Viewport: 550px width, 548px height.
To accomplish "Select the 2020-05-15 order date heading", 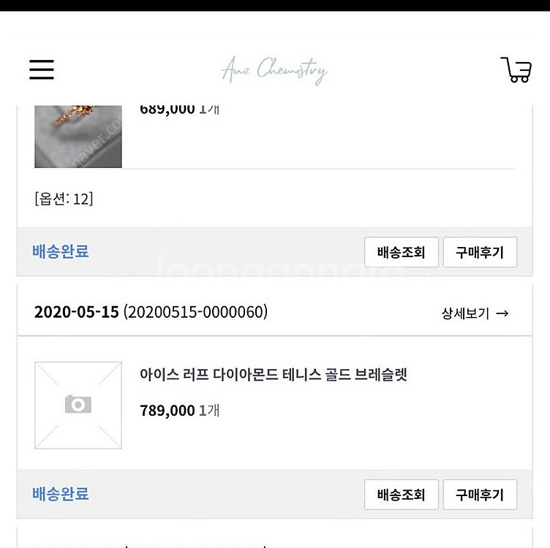I will point(77,312).
